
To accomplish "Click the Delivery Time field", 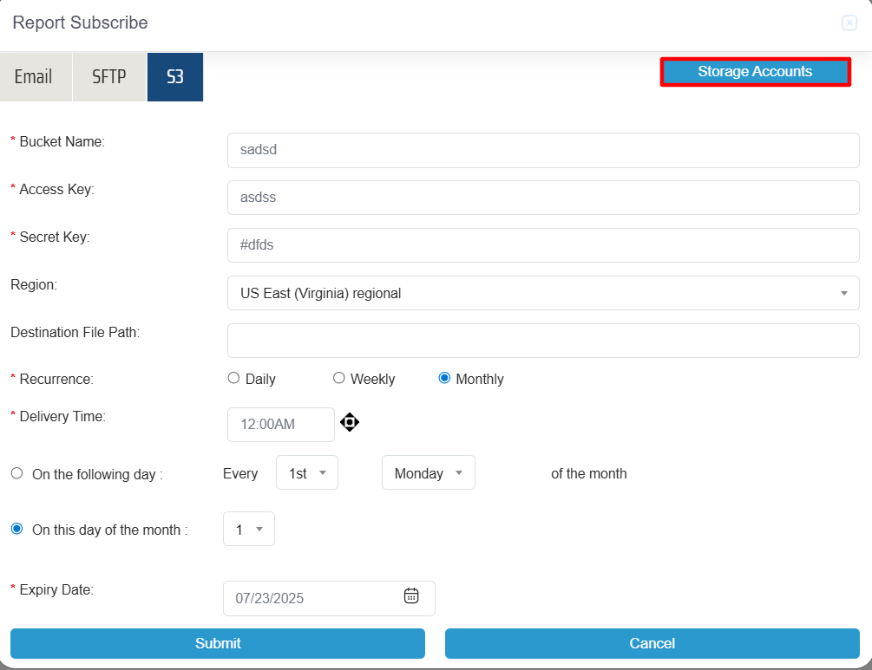I will point(280,425).
